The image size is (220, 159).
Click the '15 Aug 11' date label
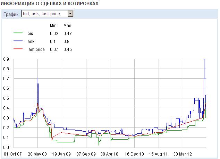pyautogui.click(x=158, y=154)
